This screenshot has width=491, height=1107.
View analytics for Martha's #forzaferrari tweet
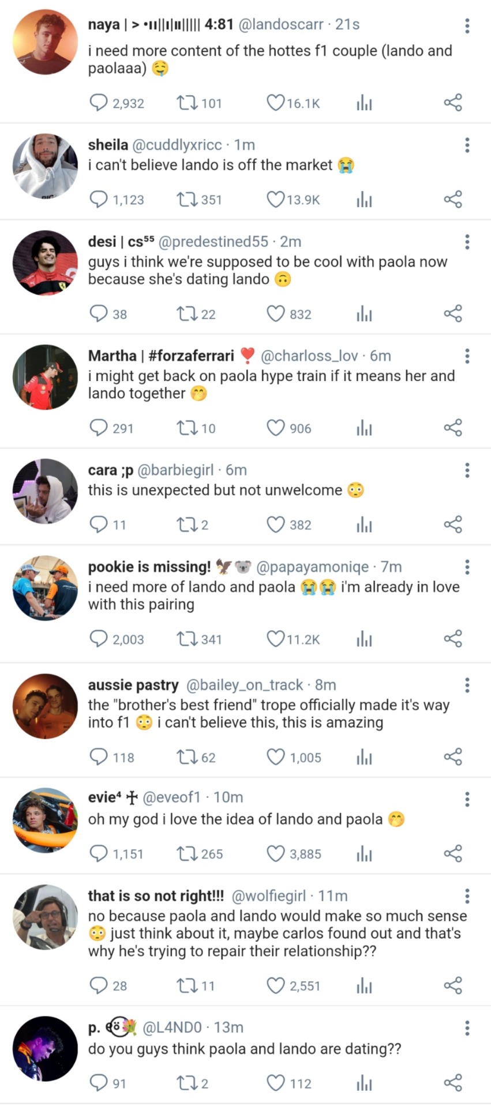click(x=364, y=428)
